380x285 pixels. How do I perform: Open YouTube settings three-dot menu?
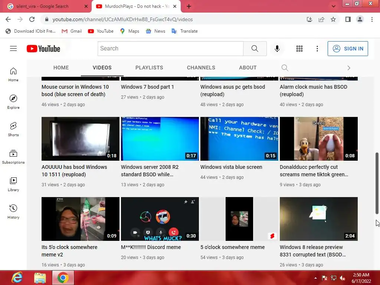317,49
